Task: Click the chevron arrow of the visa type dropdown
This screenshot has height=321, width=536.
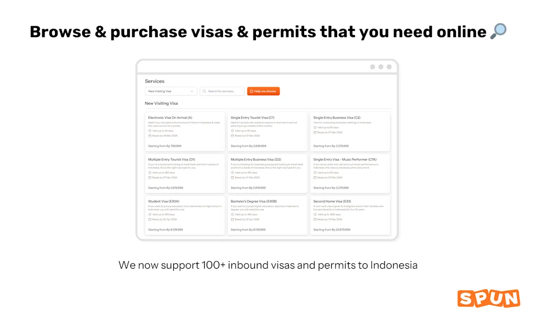Action: pyautogui.click(x=192, y=91)
